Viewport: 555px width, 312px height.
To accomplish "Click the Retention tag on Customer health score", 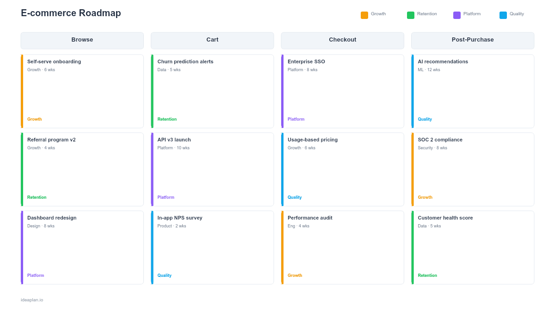I will pos(427,275).
